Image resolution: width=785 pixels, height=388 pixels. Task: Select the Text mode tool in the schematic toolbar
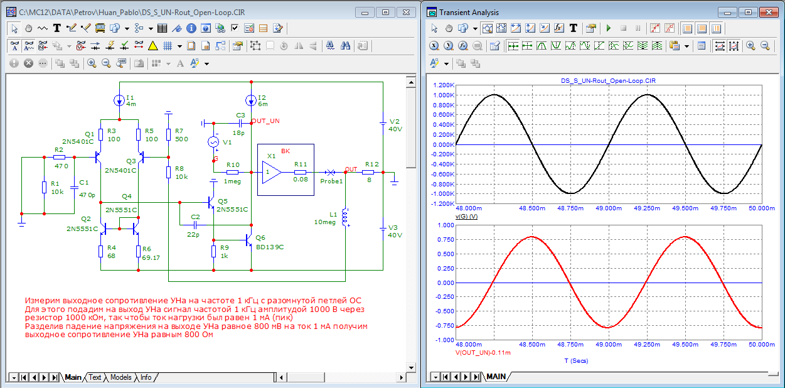pyautogui.click(x=57, y=28)
